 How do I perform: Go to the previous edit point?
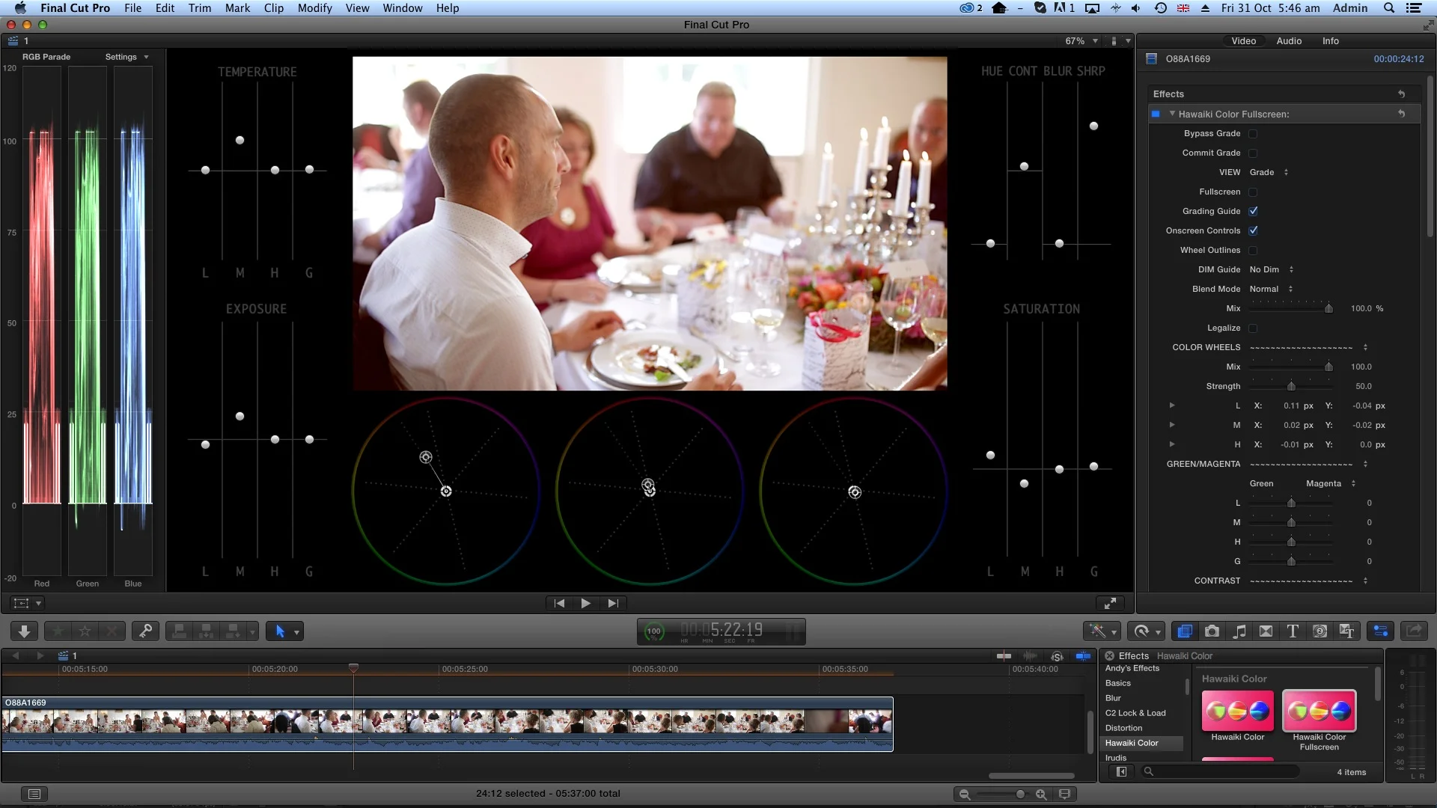tap(558, 603)
